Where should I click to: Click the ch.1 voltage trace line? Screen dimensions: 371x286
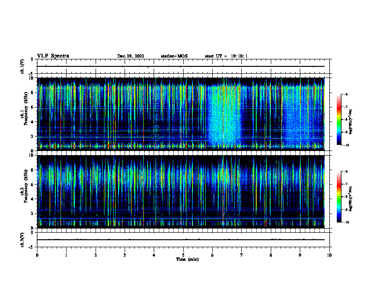(x=181, y=66)
